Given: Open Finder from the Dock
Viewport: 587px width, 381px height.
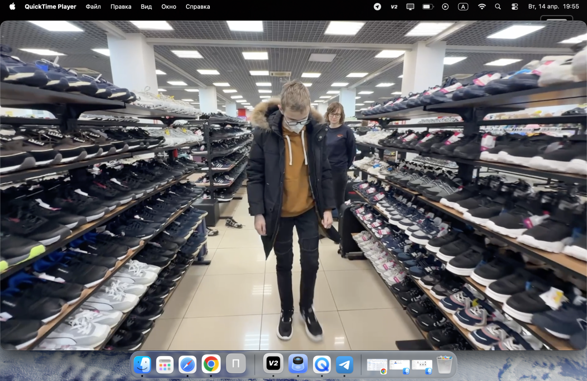Looking at the screenshot, I should click(x=142, y=364).
